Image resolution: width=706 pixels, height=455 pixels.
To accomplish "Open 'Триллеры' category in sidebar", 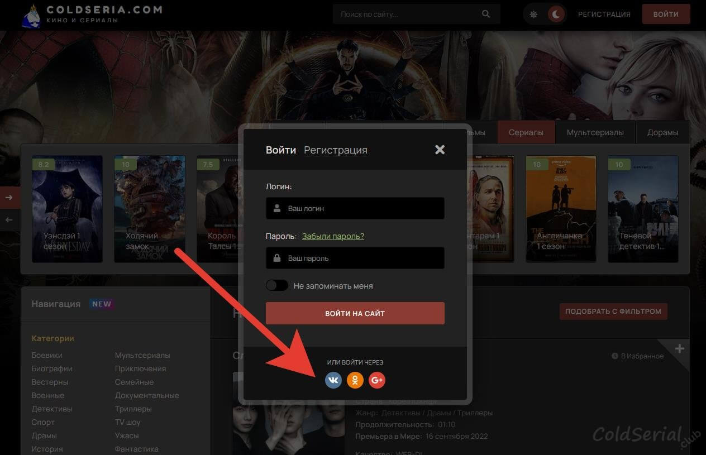I will pos(133,409).
